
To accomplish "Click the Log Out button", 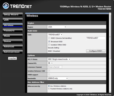I will pos(12,58).
